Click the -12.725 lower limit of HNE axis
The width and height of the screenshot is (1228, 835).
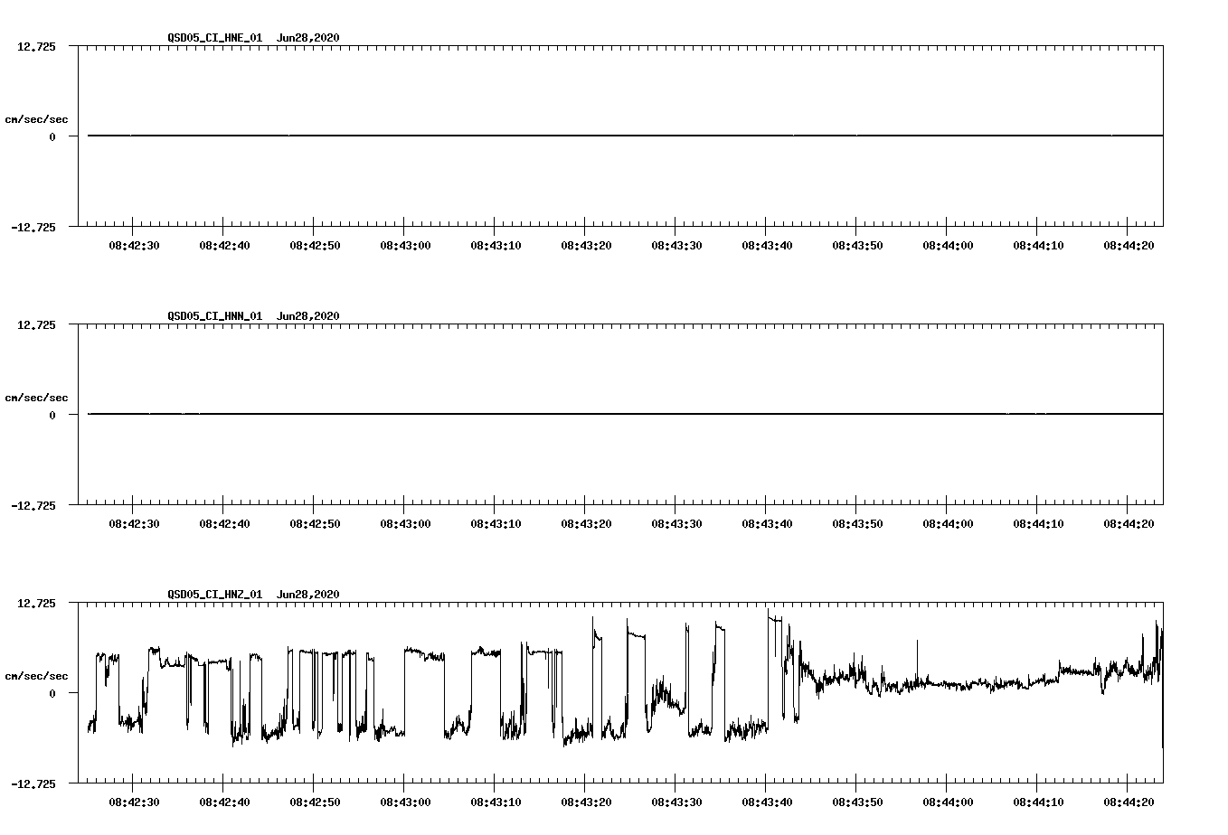click(33, 228)
